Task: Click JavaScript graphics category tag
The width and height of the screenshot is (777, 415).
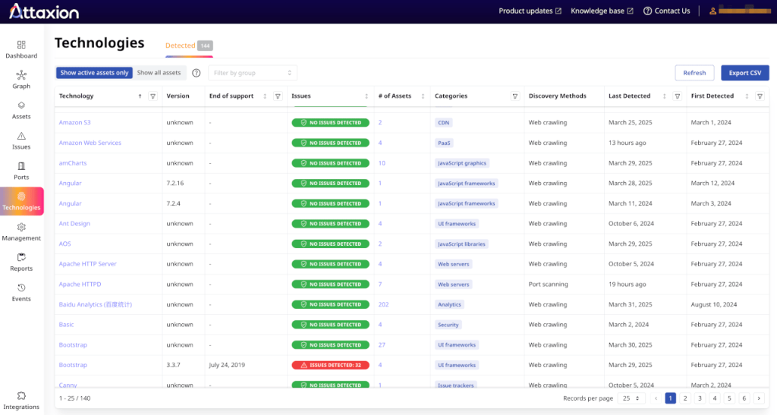Action: pos(462,163)
